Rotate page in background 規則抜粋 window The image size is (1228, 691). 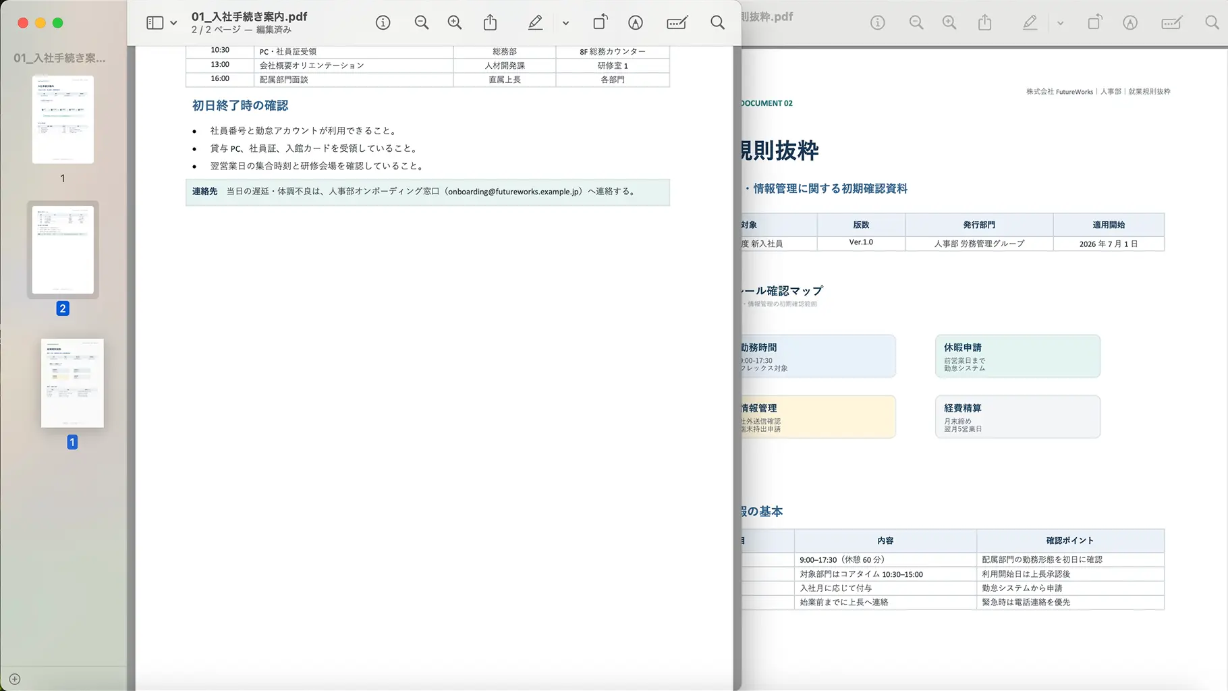[x=1094, y=22]
